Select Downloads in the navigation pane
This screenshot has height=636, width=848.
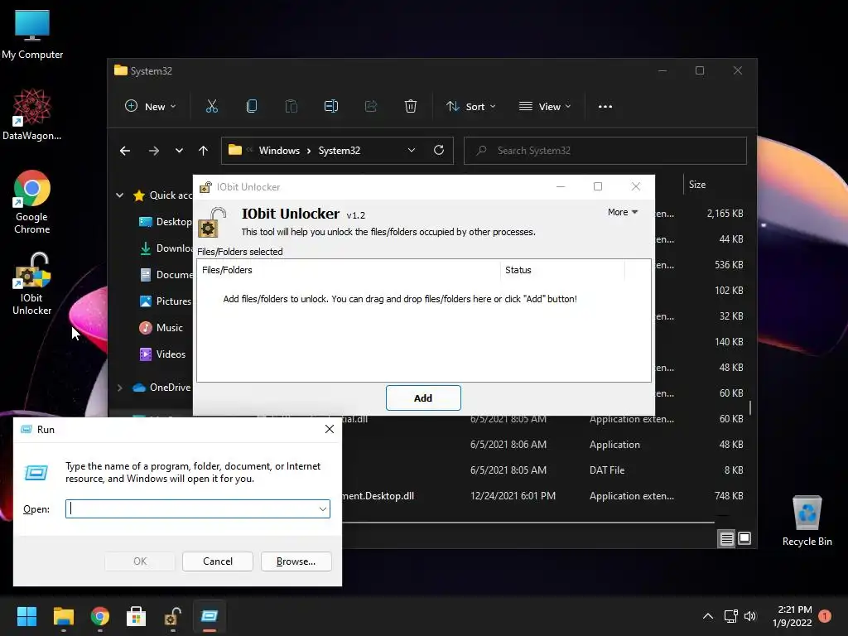click(166, 248)
